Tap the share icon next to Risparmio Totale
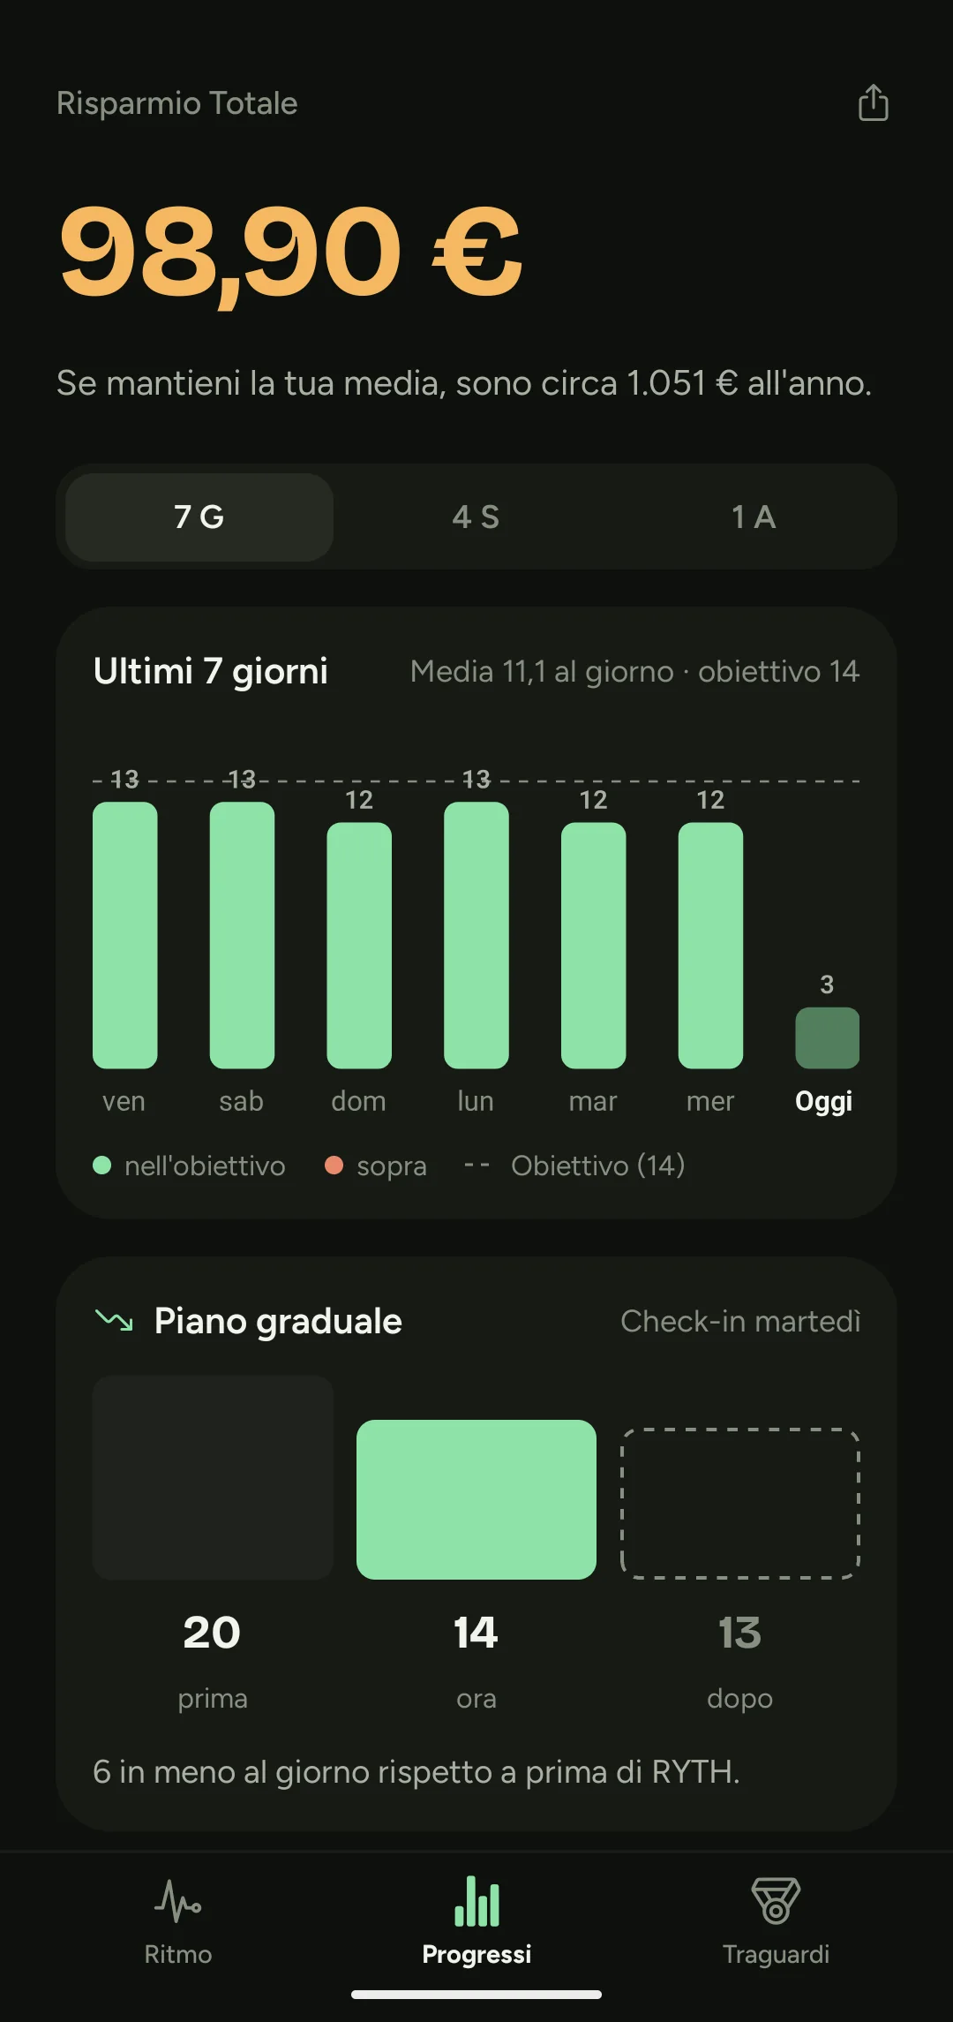The width and height of the screenshot is (953, 2022). [873, 102]
